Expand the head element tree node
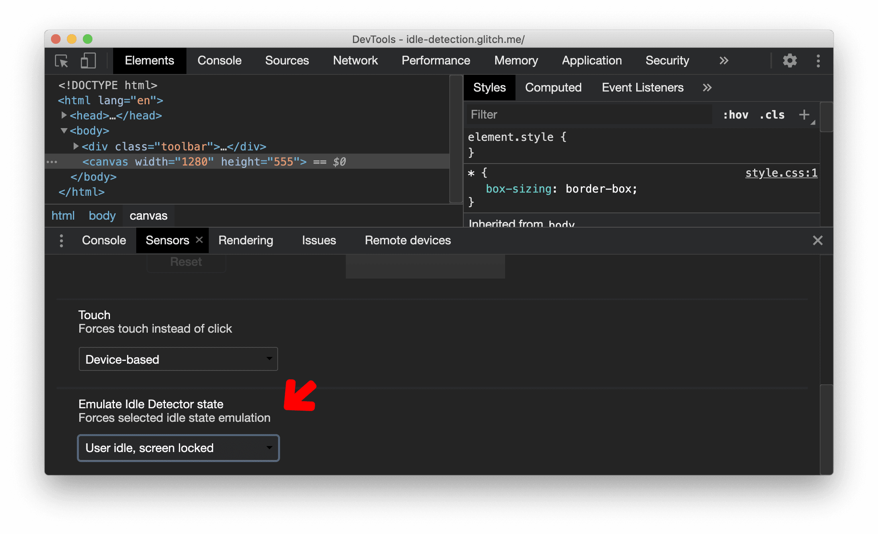The height and width of the screenshot is (534, 878). pos(65,115)
